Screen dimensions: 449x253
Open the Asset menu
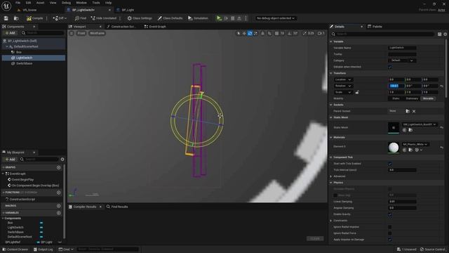tap(40, 3)
